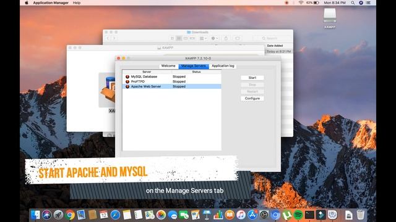Open Keynote from the Dock
Screen dimensions: 396x222
[207, 215]
